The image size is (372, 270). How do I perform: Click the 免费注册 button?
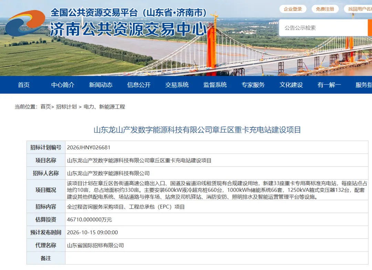tap(325, 9)
